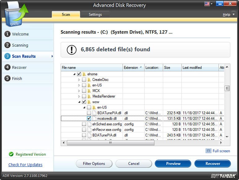Collapse the ehome folder tree node
Viewport: 239px width, 180px height.
74,74
